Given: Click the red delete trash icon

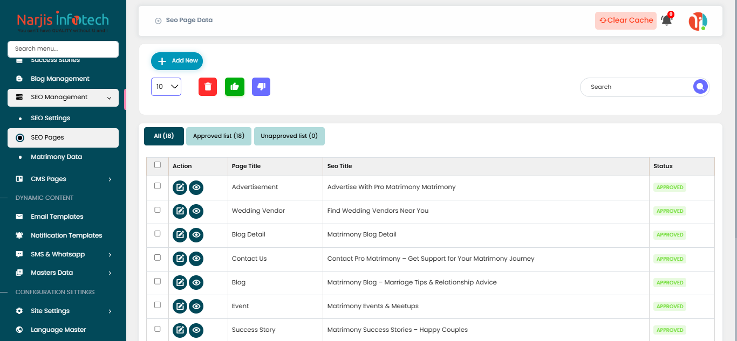Looking at the screenshot, I should (x=208, y=87).
